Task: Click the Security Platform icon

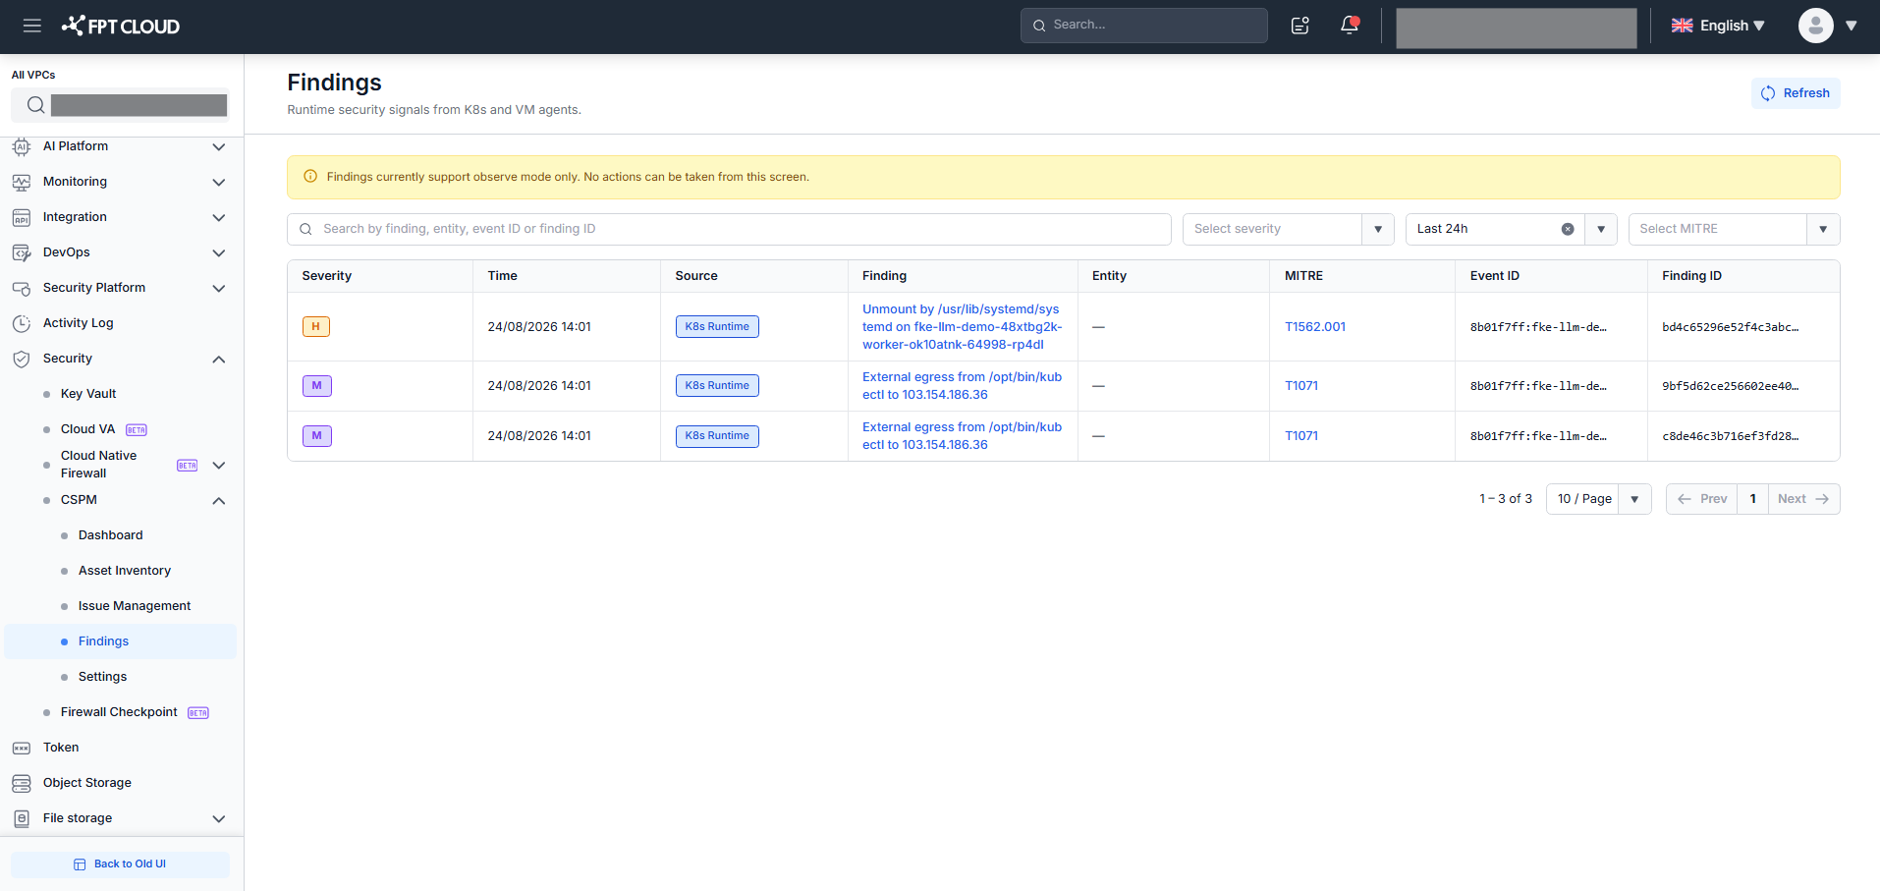Action: (22, 288)
